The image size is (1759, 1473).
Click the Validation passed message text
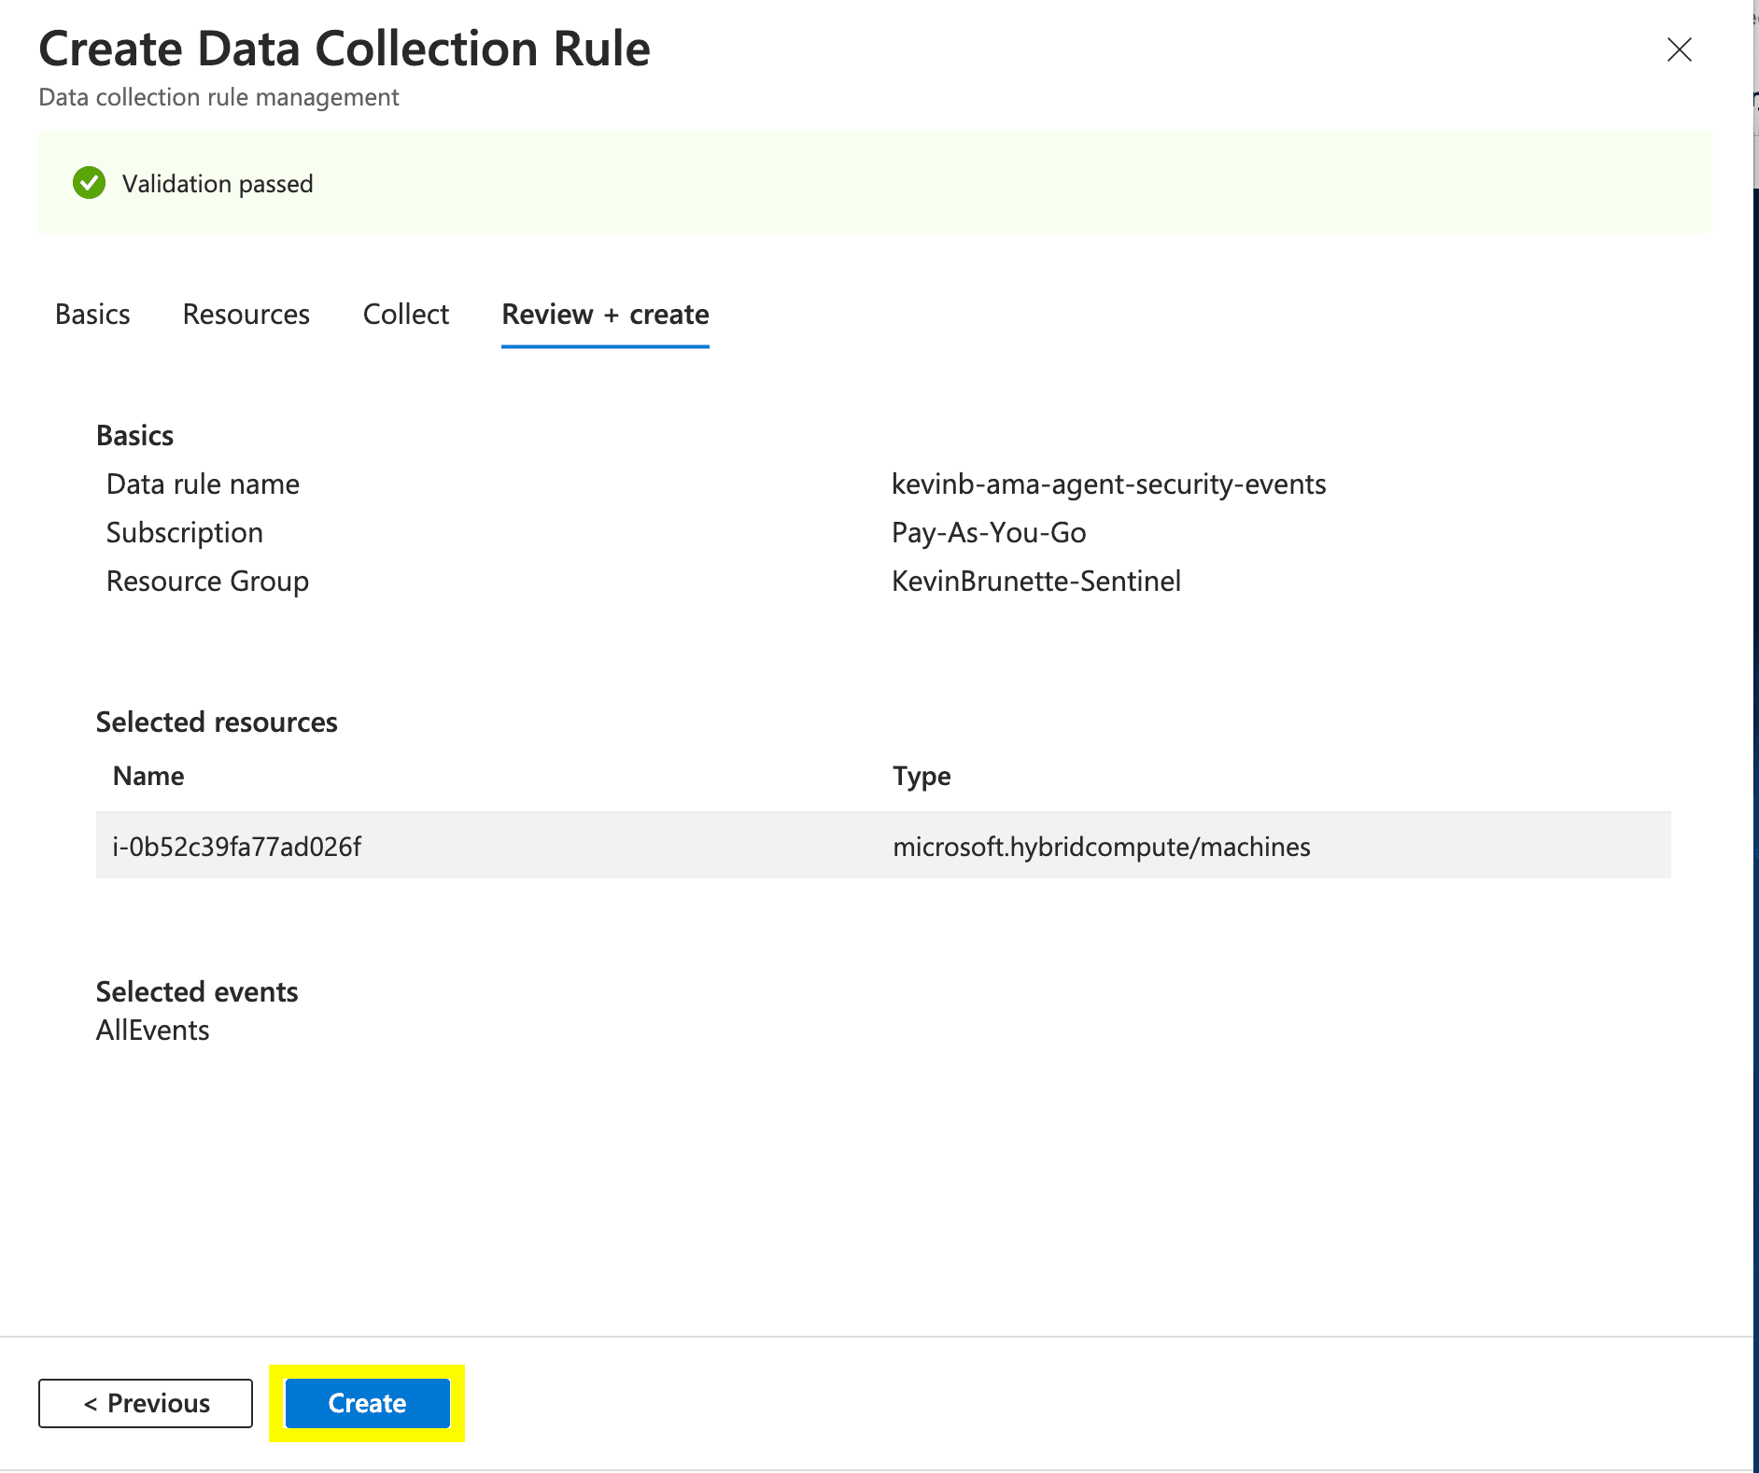coord(218,184)
